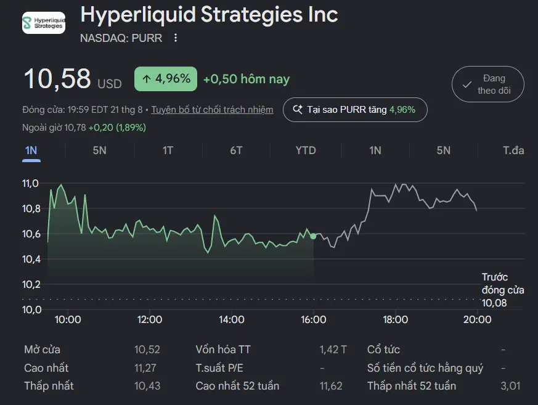Click the Cao nhất value 11,27

(x=145, y=368)
